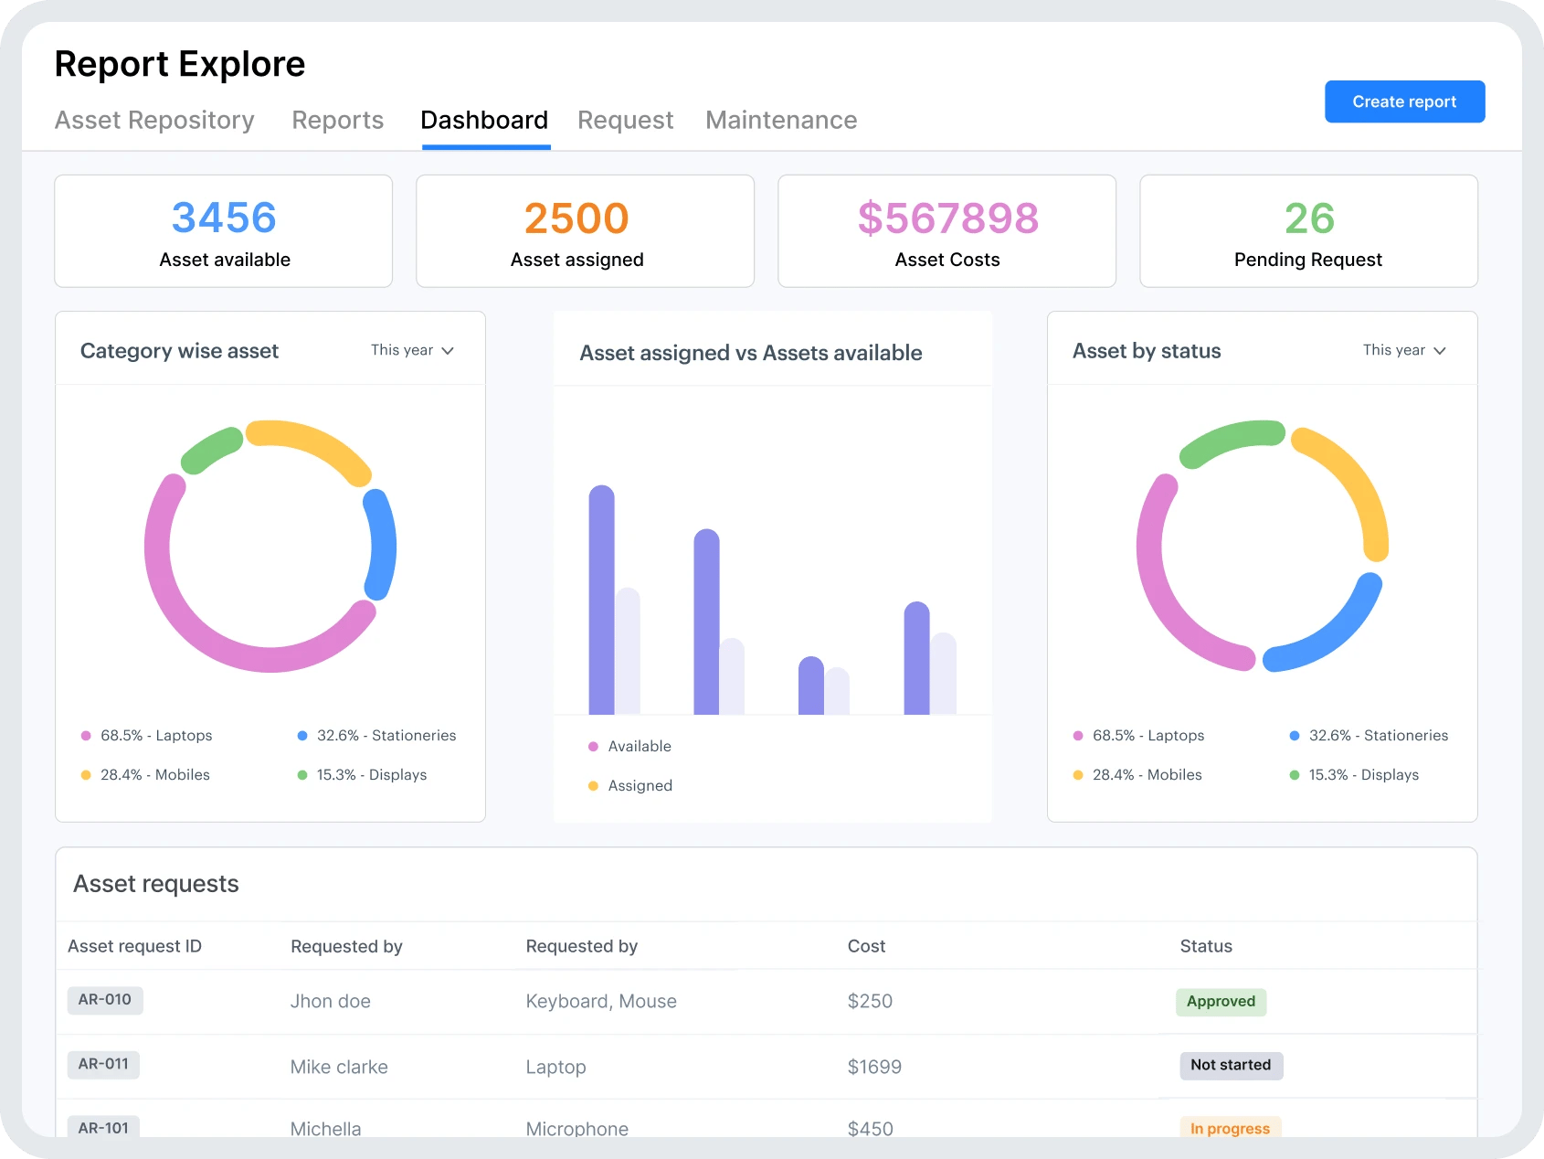
Task: Open This year dropdown in Category wise asset
Action: click(412, 350)
